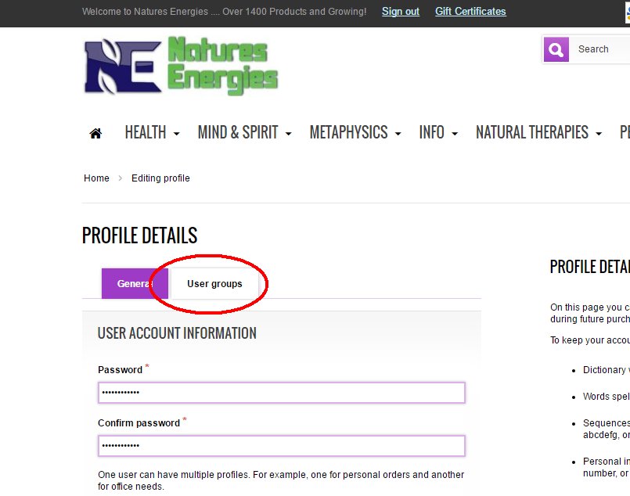630x496 pixels.
Task: Click the Sign out link
Action: 401,12
